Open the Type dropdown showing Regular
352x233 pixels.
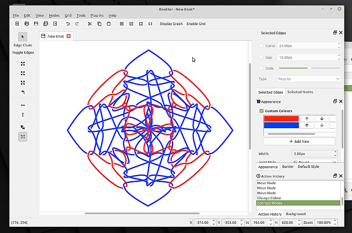309,79
